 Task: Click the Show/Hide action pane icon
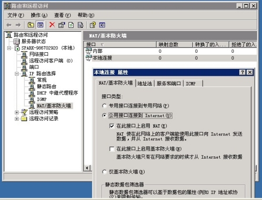(102, 25)
